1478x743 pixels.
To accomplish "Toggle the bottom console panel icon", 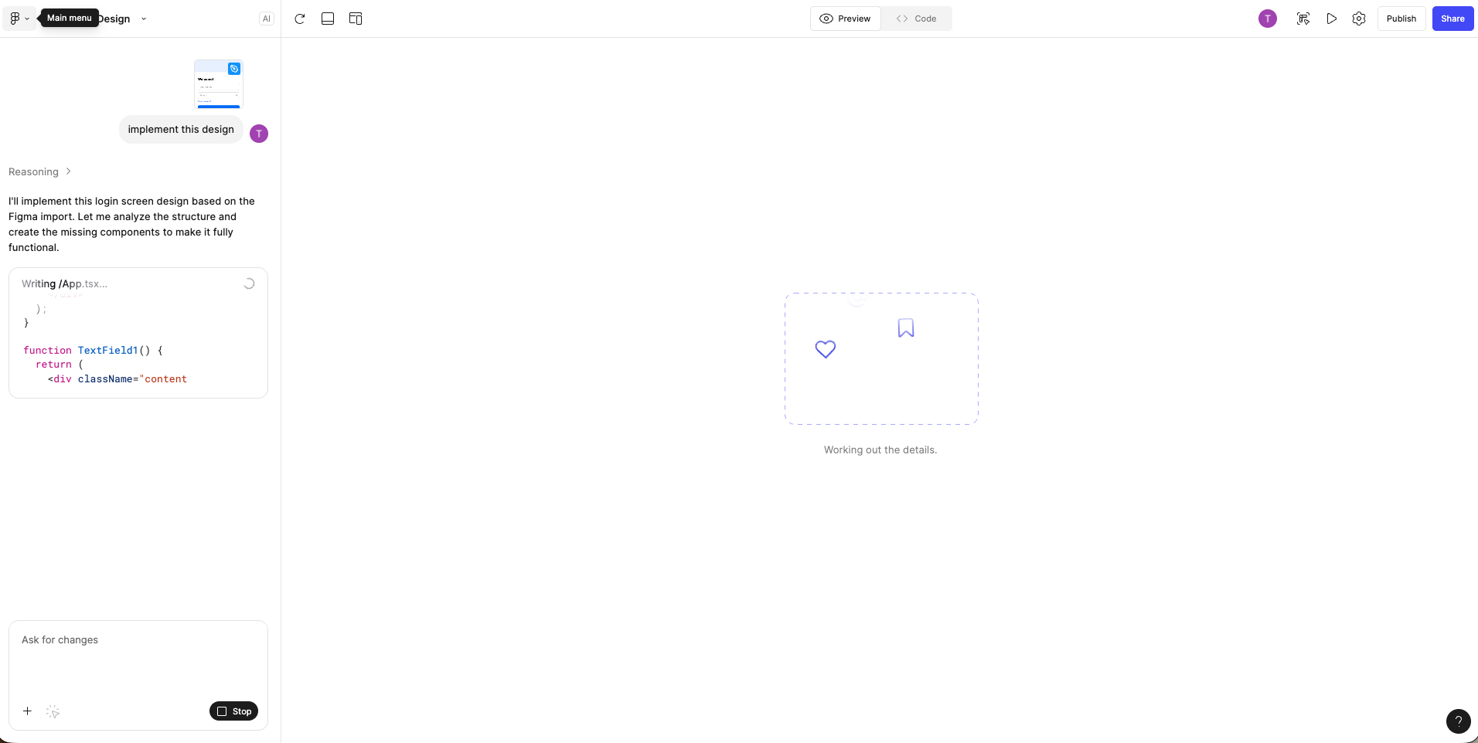I will point(328,19).
